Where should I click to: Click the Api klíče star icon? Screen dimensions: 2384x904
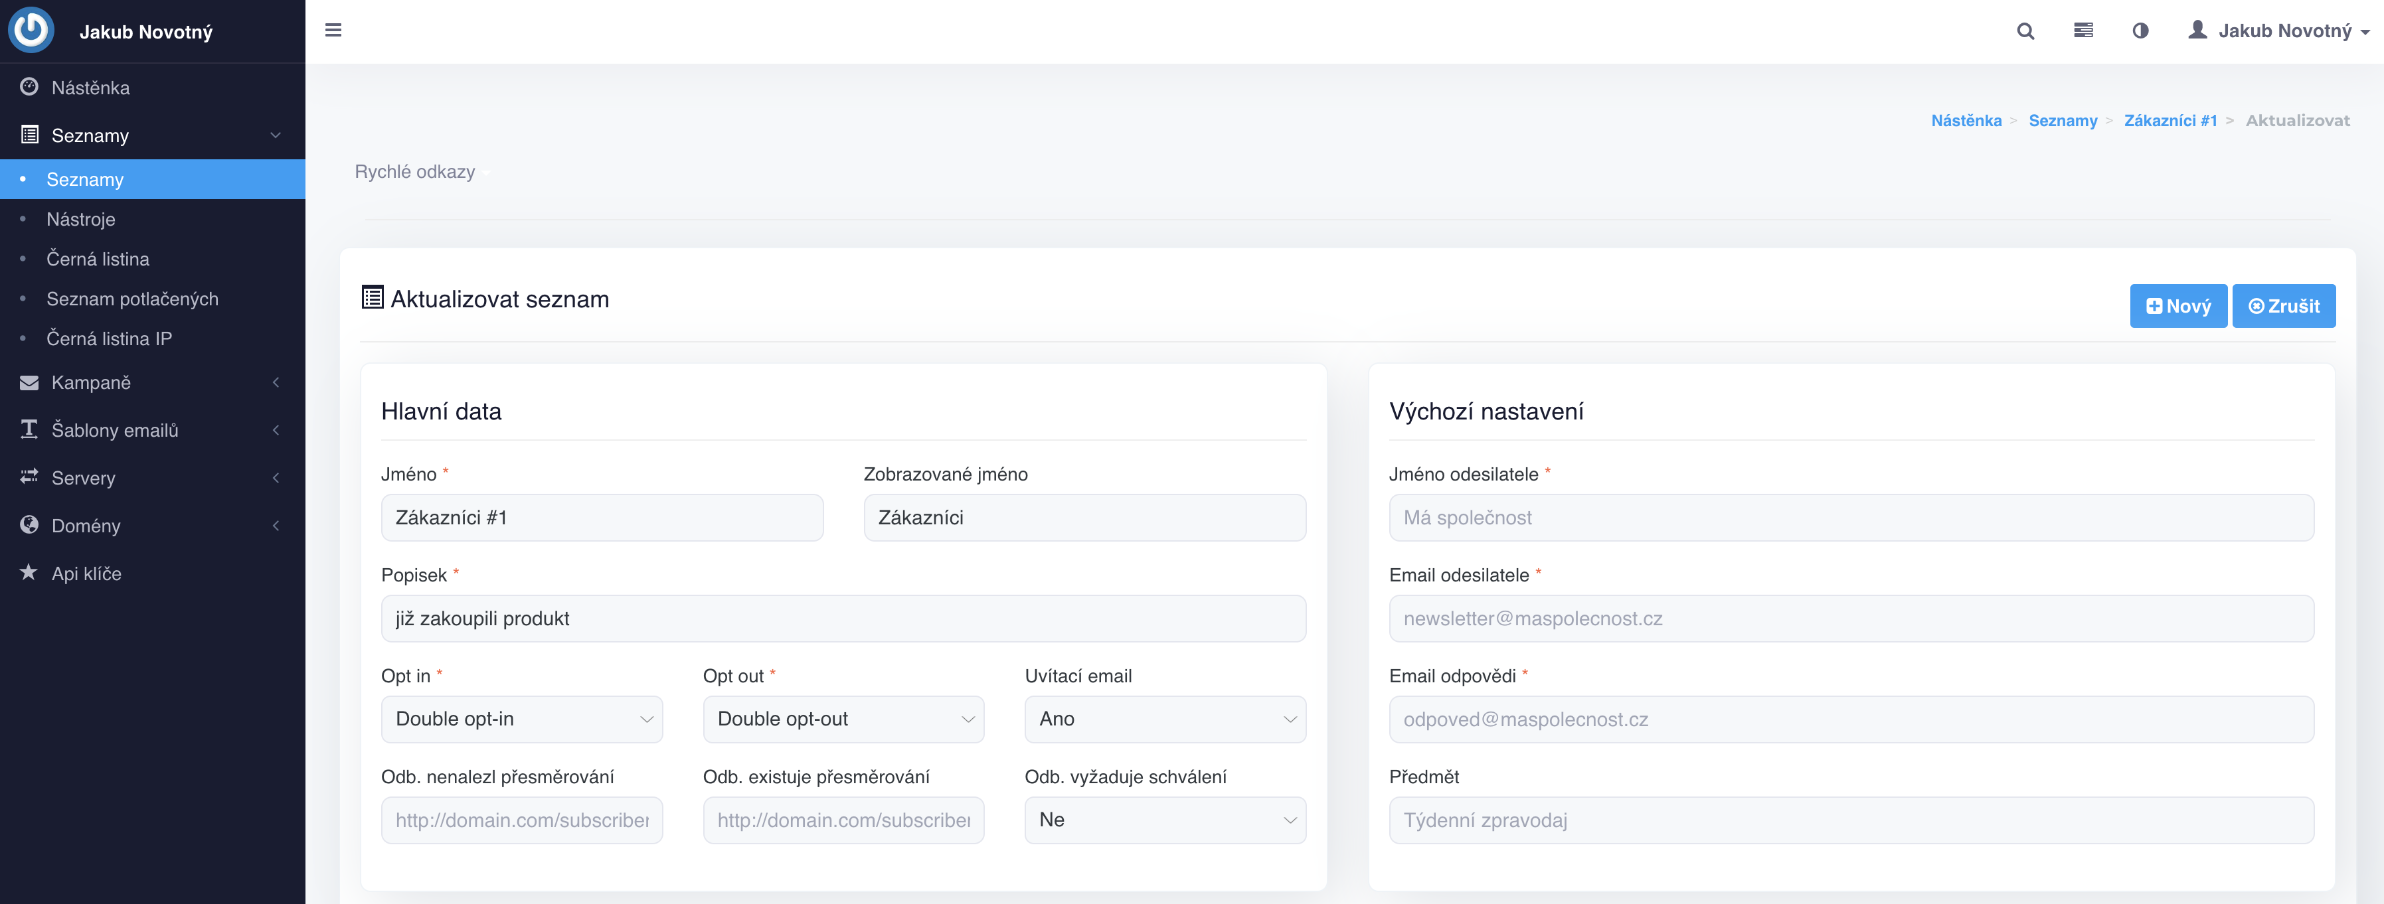click(x=30, y=573)
